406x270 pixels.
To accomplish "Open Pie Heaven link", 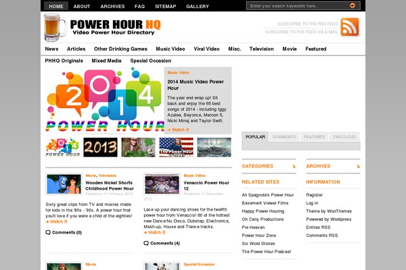I will pos(253,227).
